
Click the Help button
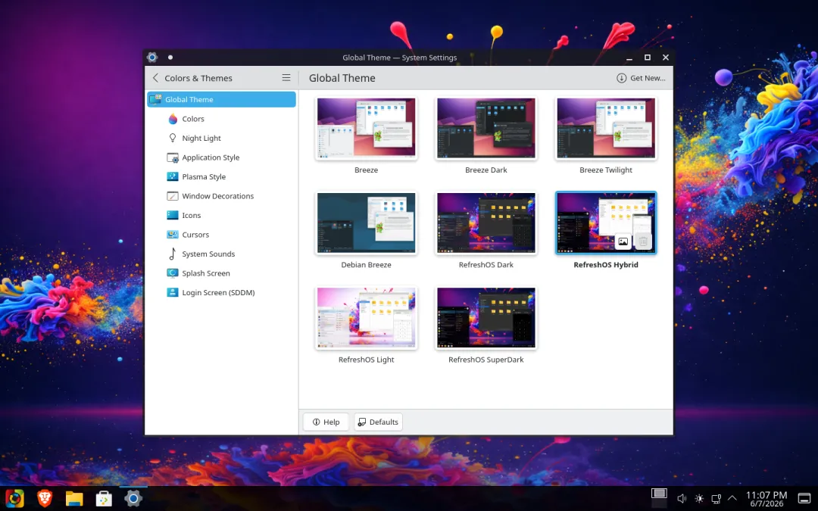(x=326, y=422)
